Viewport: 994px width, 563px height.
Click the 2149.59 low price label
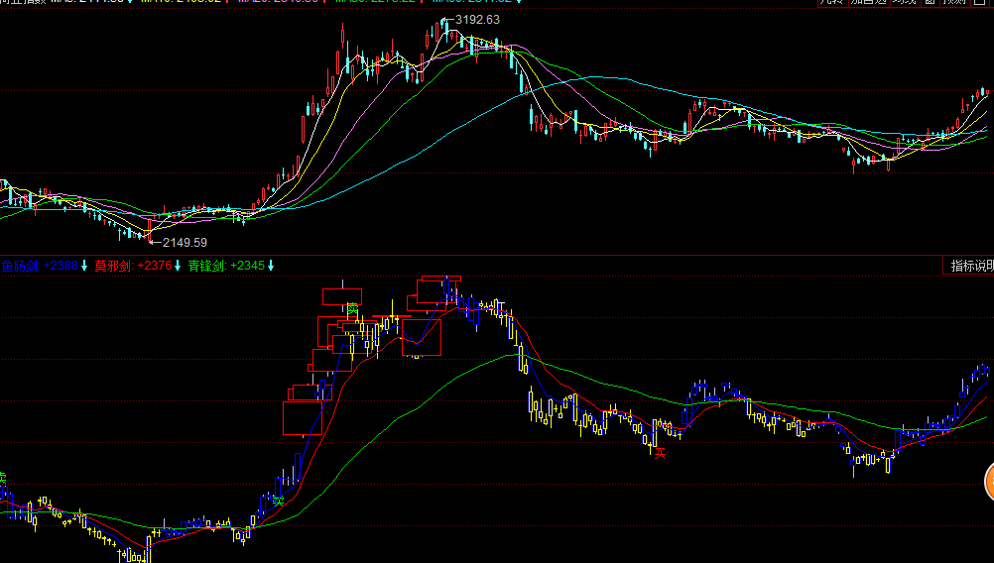click(x=185, y=242)
